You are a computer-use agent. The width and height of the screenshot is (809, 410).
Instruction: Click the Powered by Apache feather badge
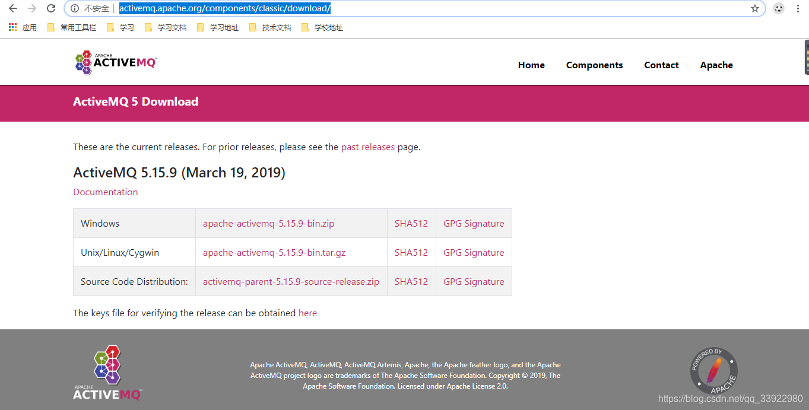coord(714,371)
